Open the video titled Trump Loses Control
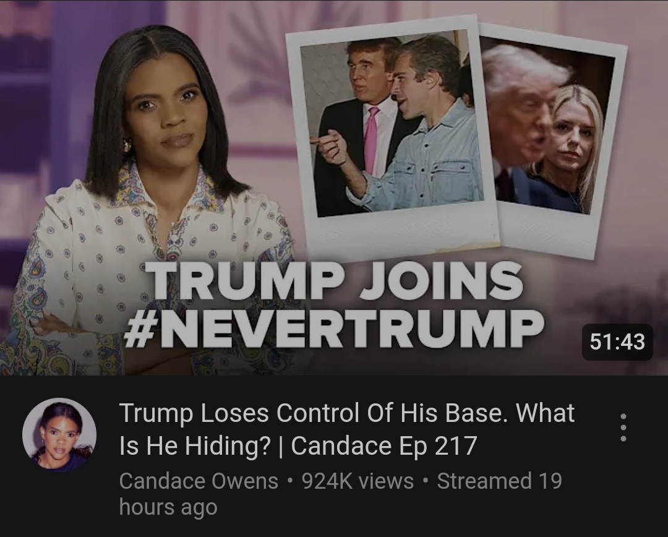Viewport: 668px width, 537px height. coord(347,429)
